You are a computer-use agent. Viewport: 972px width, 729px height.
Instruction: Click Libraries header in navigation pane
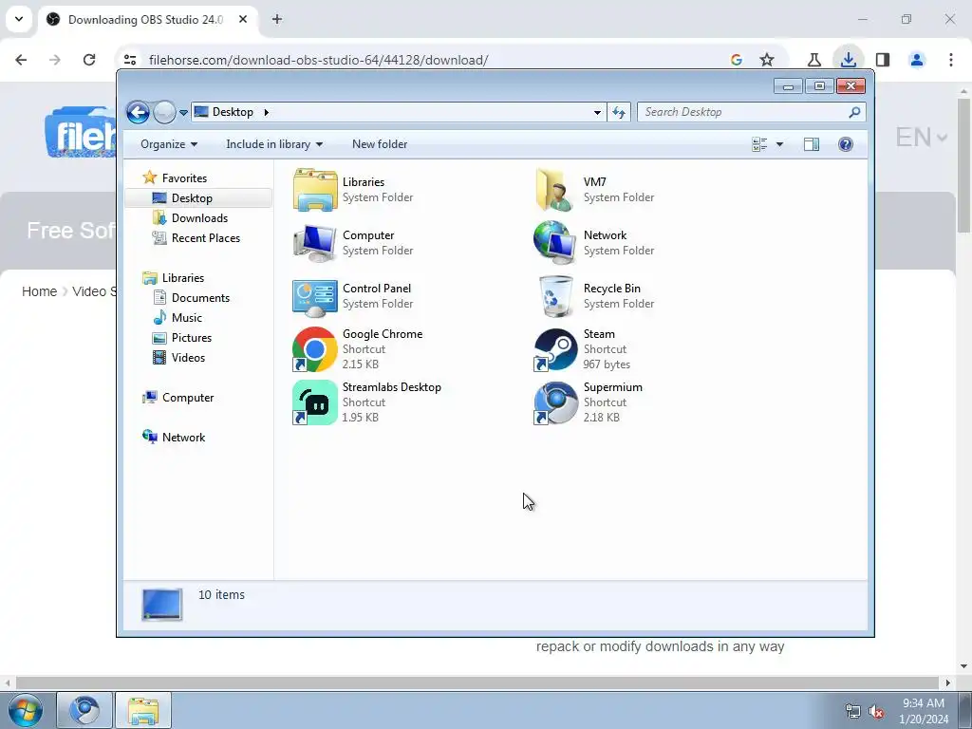coord(183,278)
